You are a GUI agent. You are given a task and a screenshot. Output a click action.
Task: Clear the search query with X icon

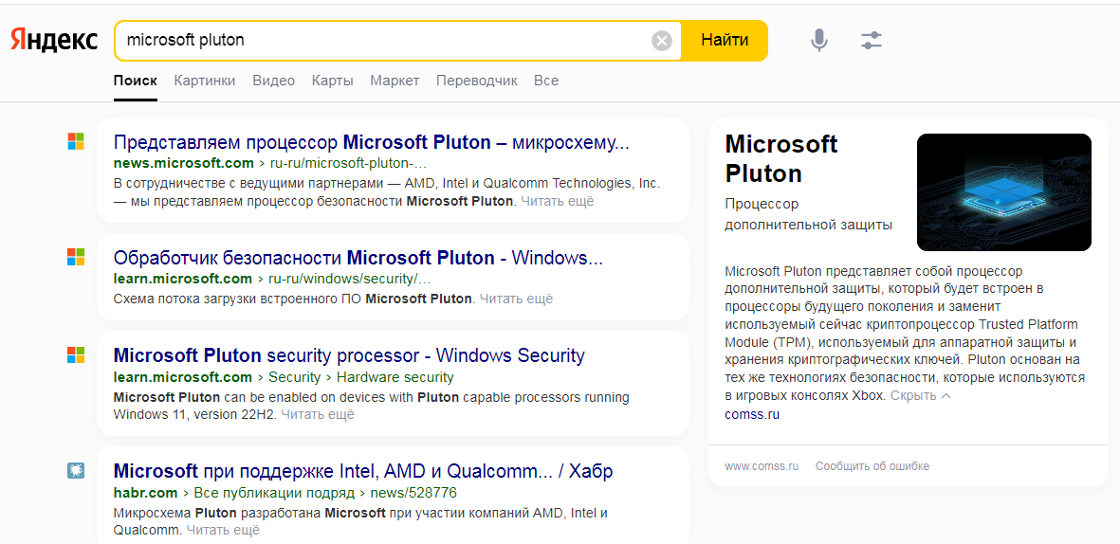[662, 41]
